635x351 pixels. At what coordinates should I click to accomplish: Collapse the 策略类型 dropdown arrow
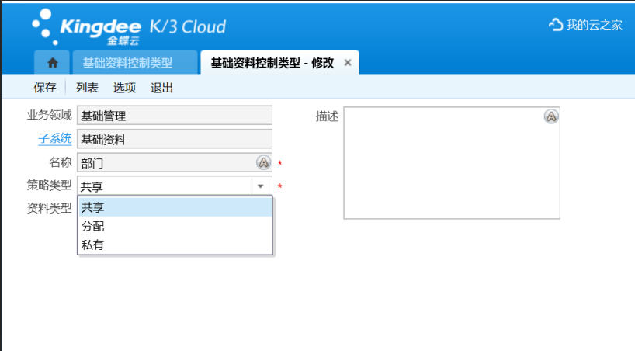point(262,186)
